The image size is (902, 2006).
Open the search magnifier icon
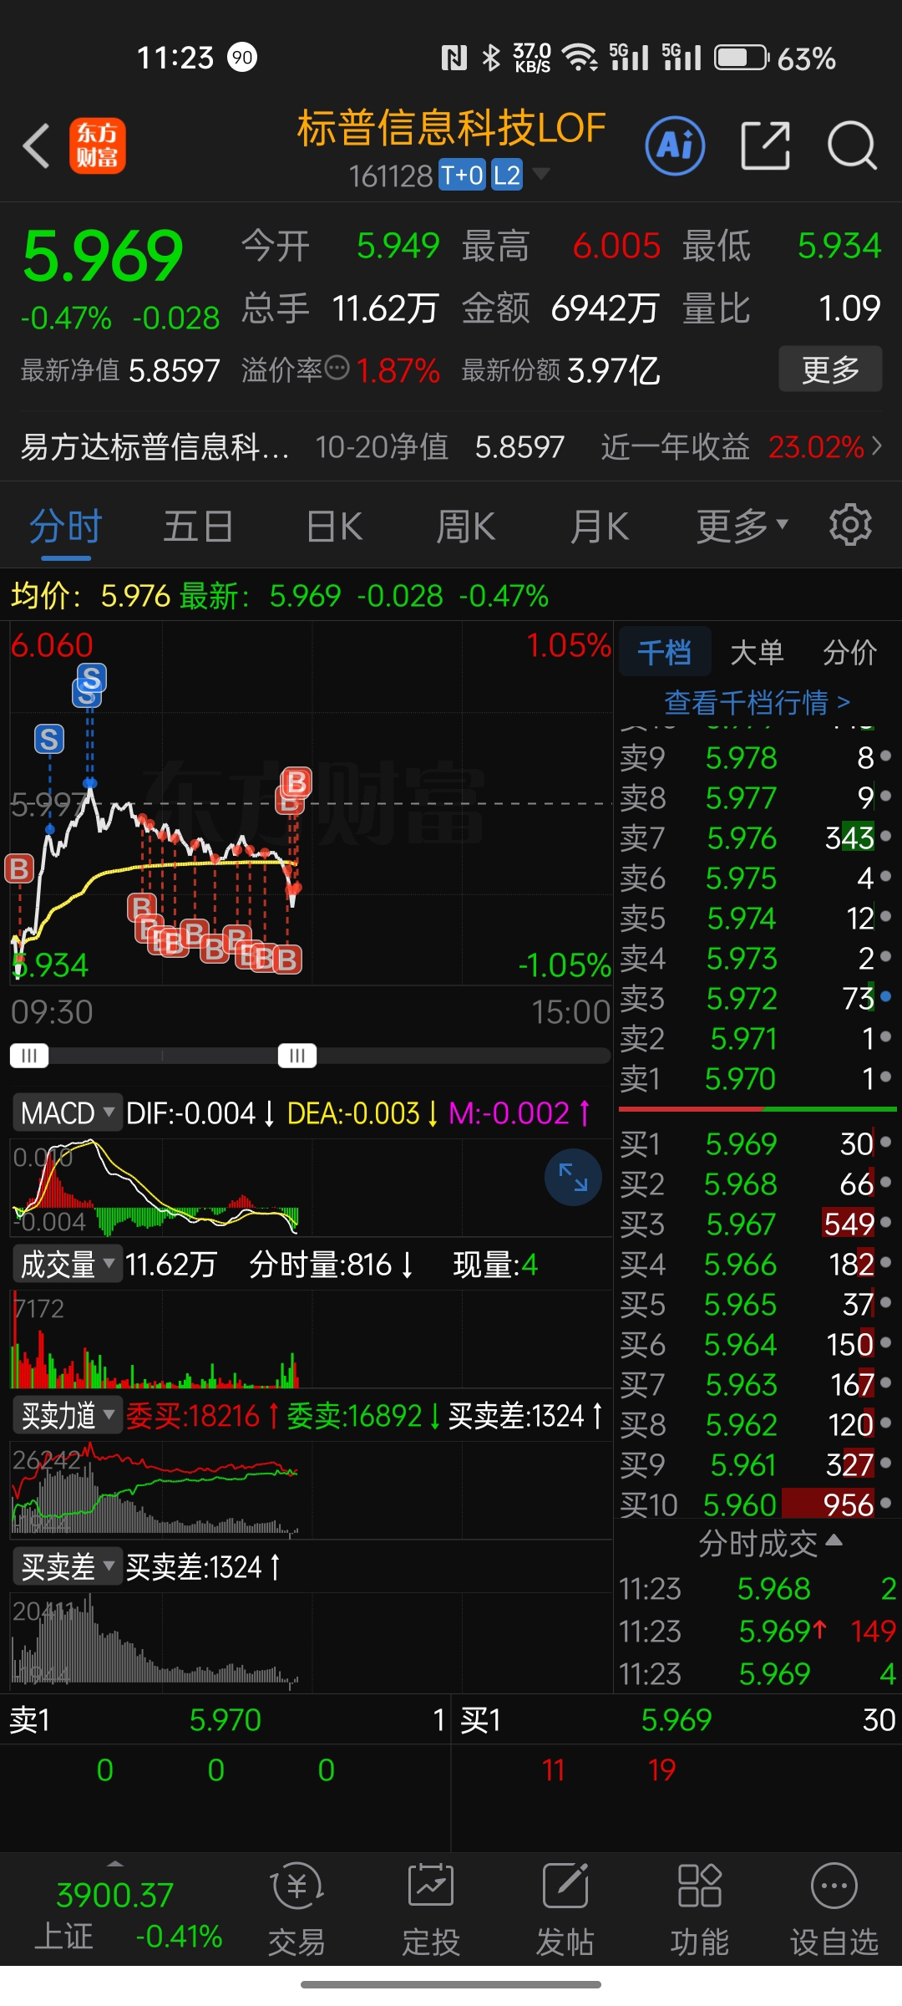click(852, 145)
